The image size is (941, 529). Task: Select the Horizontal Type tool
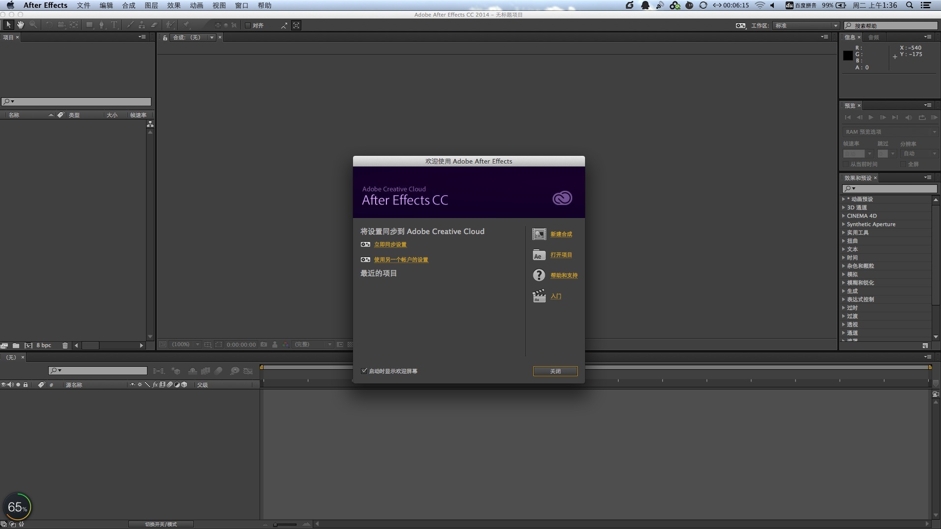[x=114, y=25]
